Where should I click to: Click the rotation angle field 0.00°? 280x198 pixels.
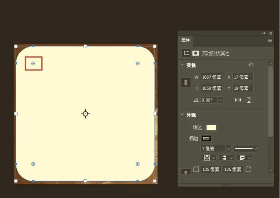(209, 100)
